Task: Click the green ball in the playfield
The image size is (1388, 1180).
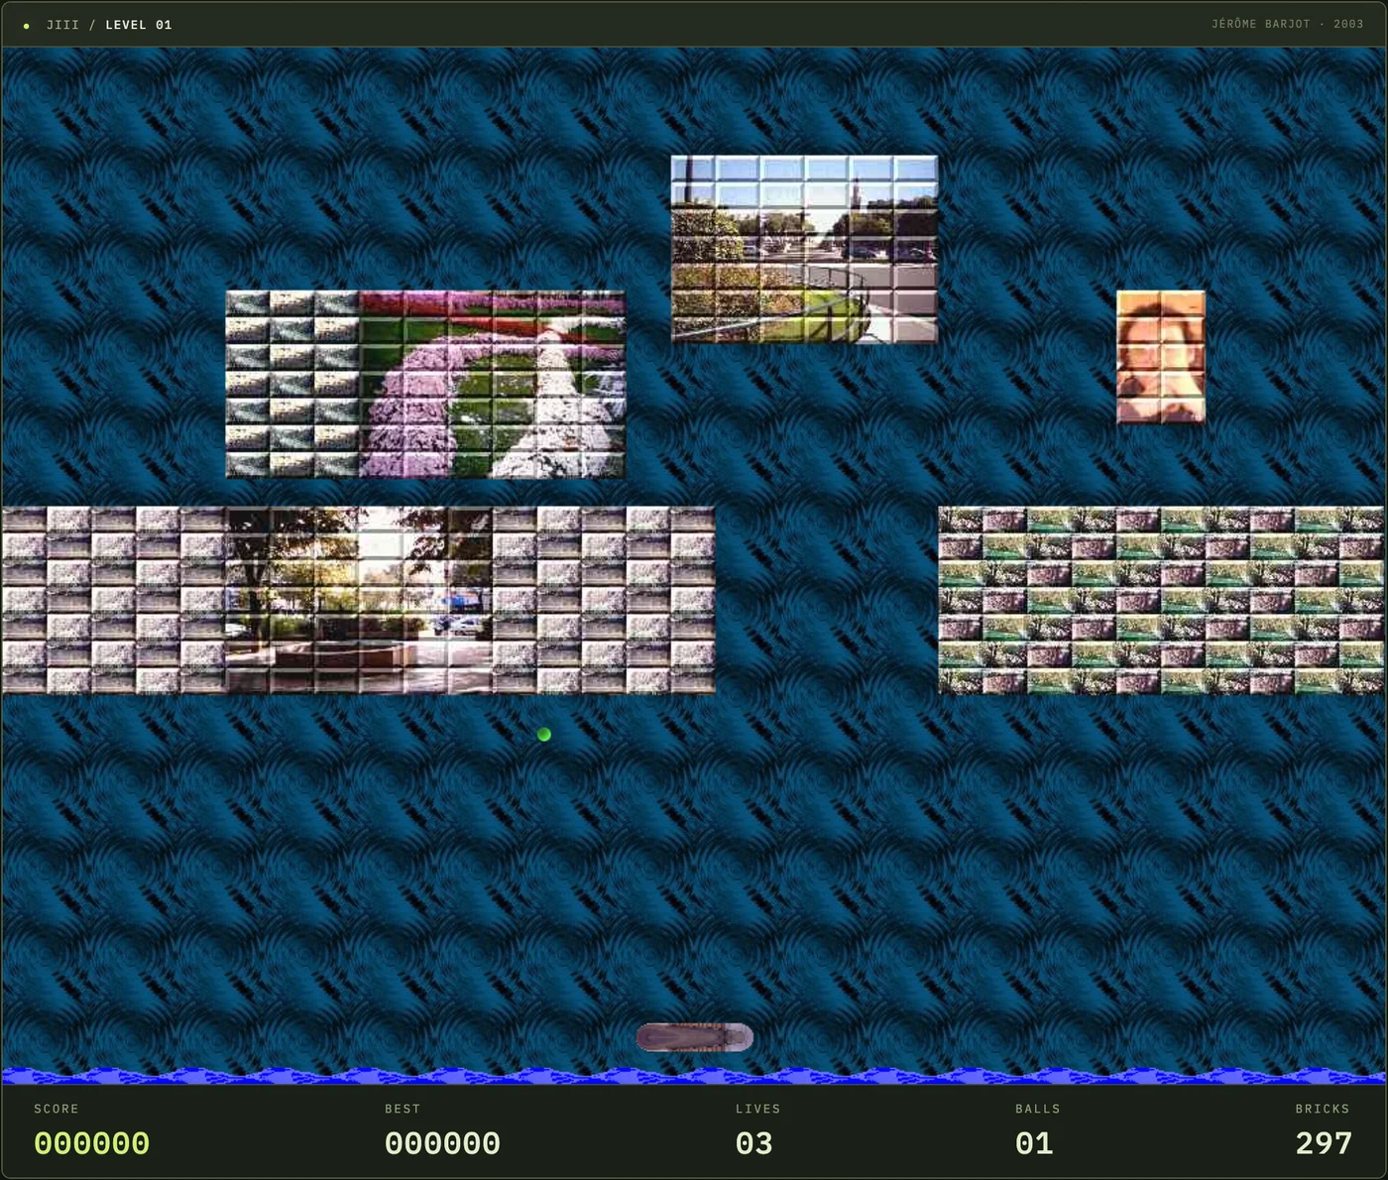Action: (x=543, y=735)
